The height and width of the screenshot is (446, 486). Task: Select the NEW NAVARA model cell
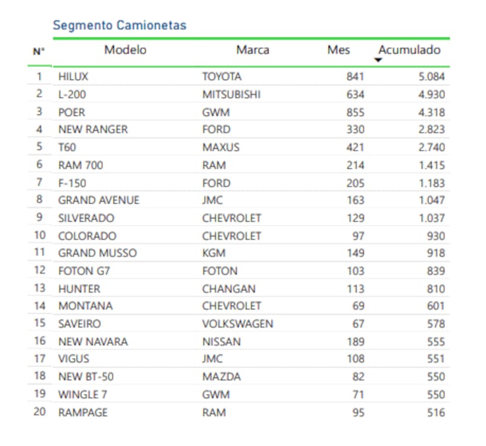pos(93,342)
